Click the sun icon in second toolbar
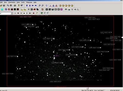 pos(29,9)
